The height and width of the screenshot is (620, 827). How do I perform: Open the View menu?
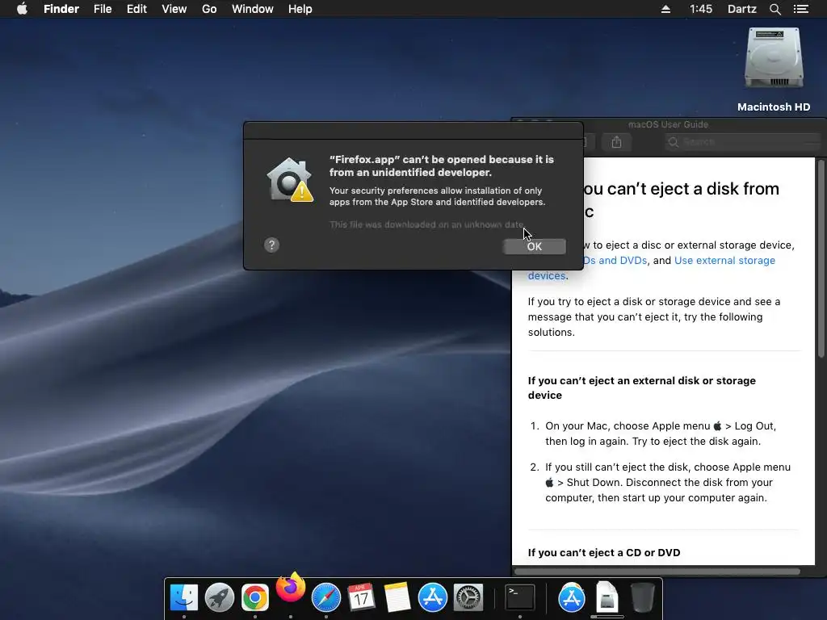pos(174,9)
